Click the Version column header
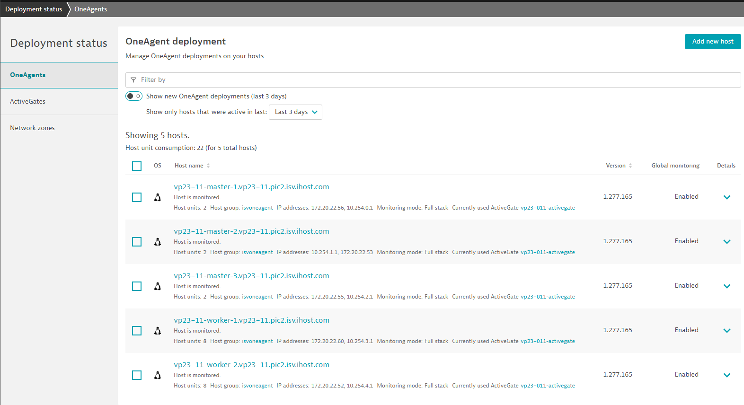The width and height of the screenshot is (744, 405). 616,166
